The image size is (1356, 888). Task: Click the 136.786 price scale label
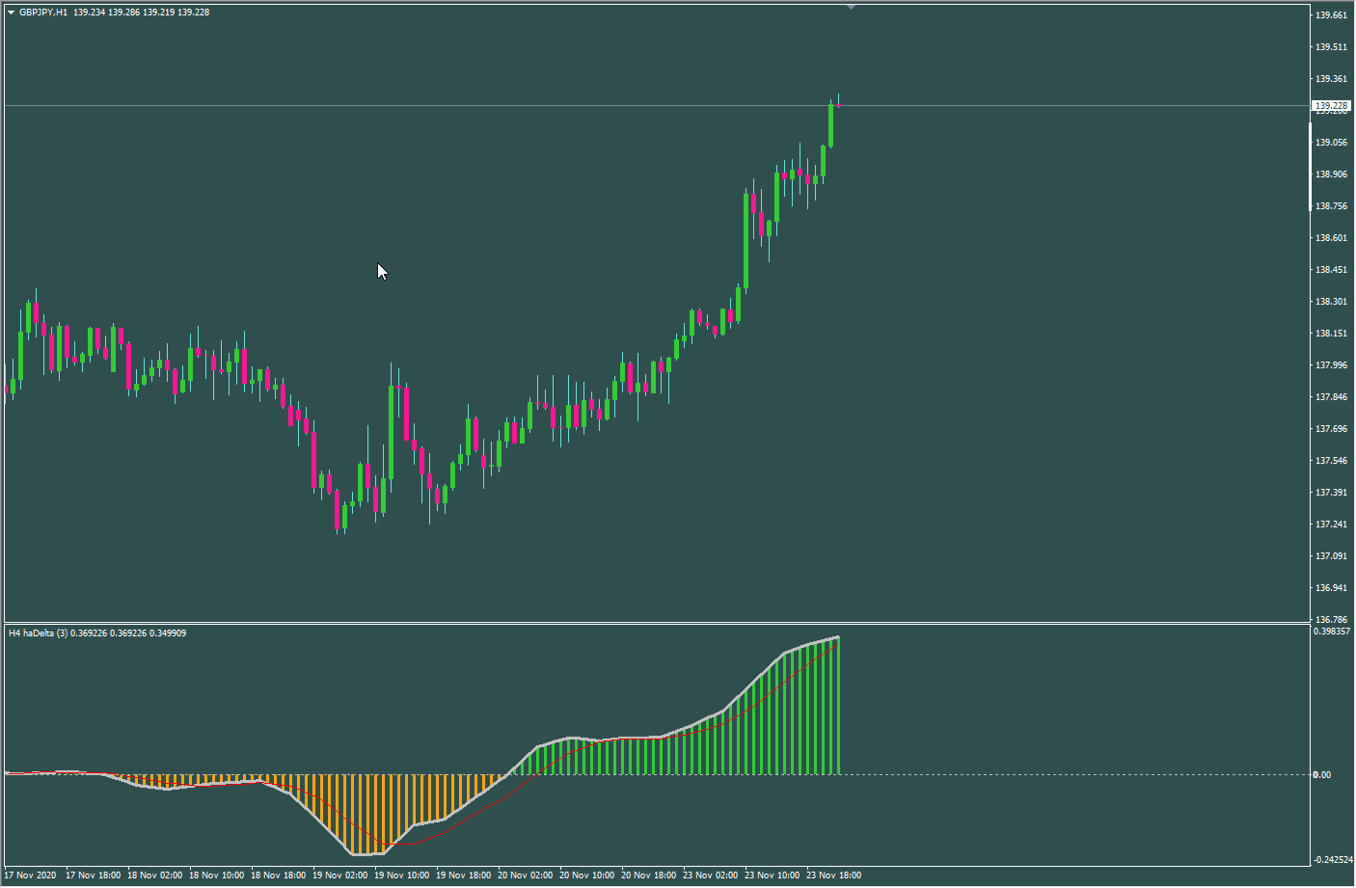tap(1331, 620)
